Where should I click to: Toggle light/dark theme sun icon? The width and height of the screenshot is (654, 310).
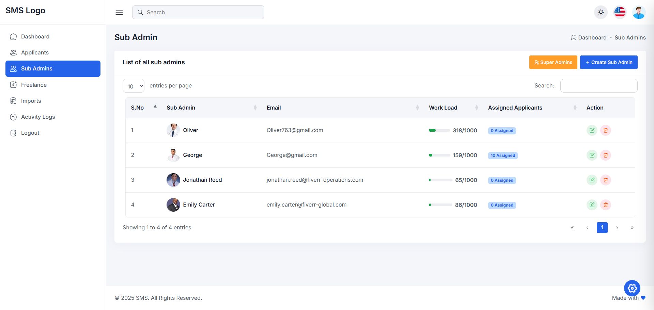(601, 12)
